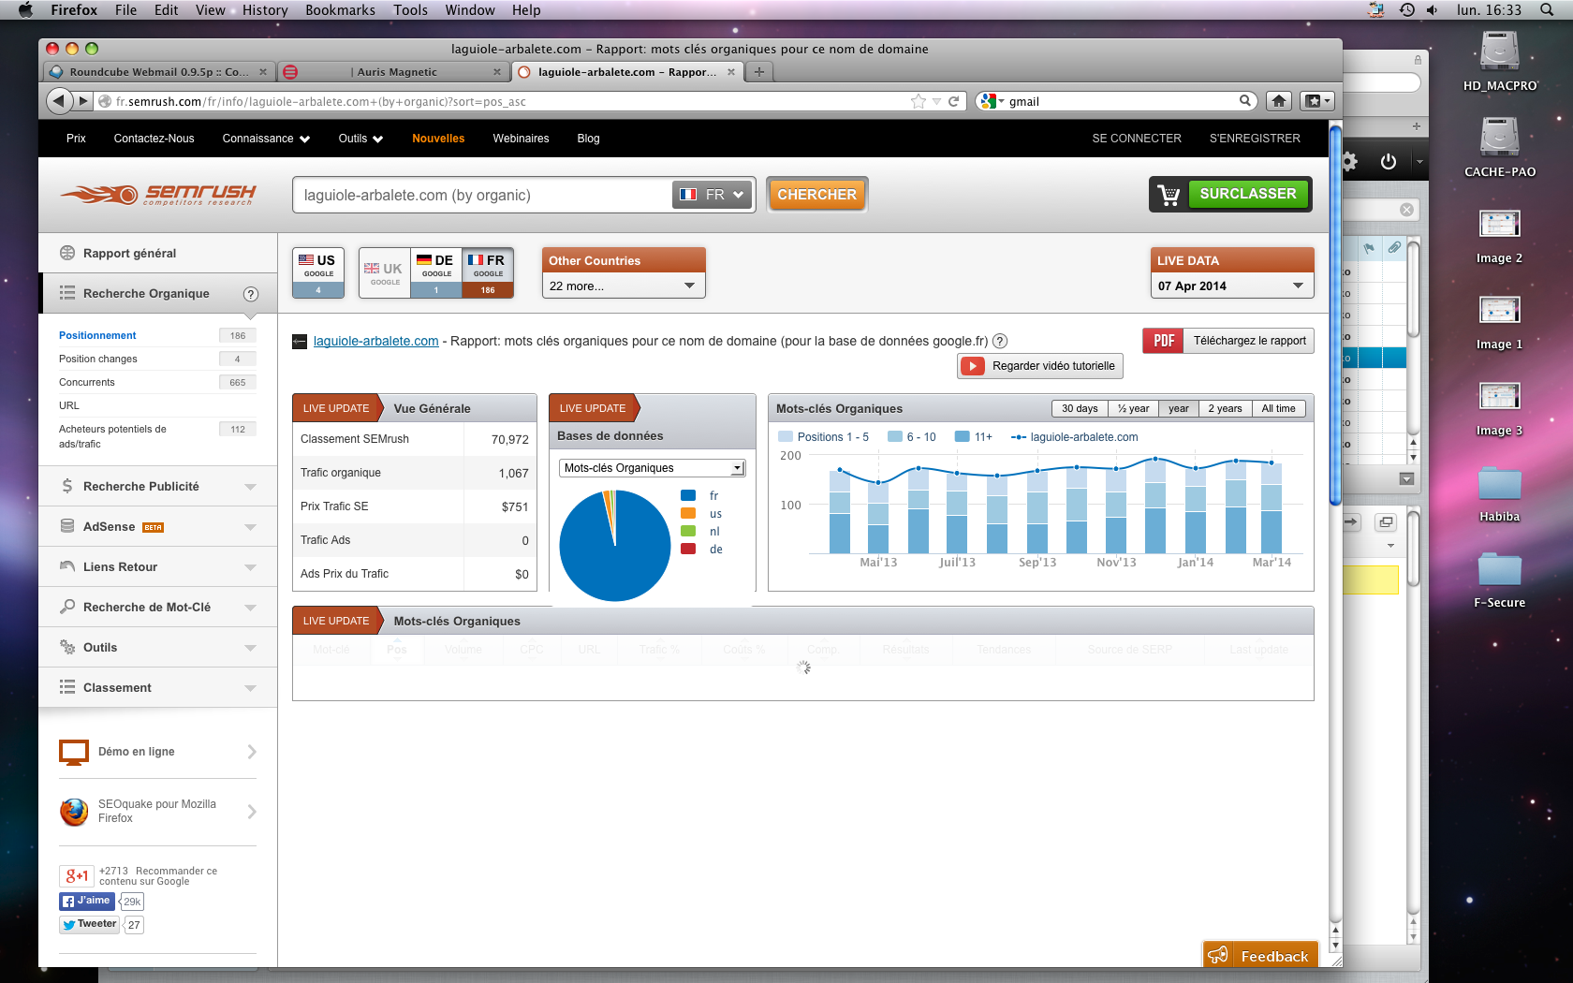Select the DE Google database
Image resolution: width=1573 pixels, height=983 pixels.
coord(436,272)
